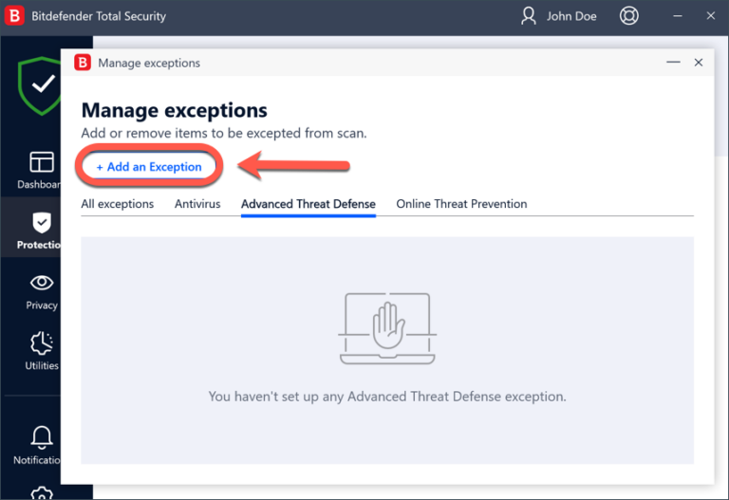
Task: Switch to the All exceptions tab
Action: pyautogui.click(x=117, y=204)
